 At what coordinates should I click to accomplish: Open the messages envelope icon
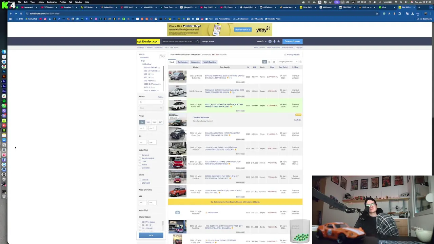270,41
